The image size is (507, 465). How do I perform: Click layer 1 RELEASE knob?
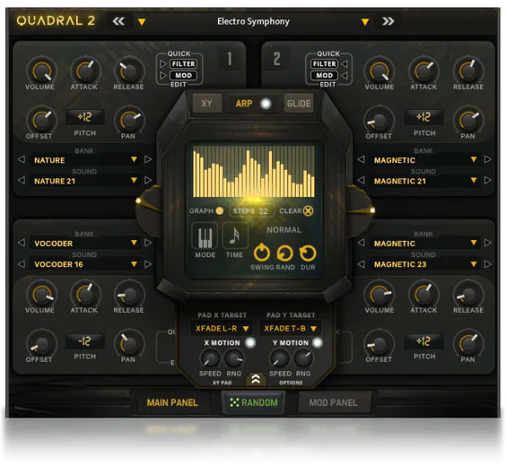coord(129,70)
